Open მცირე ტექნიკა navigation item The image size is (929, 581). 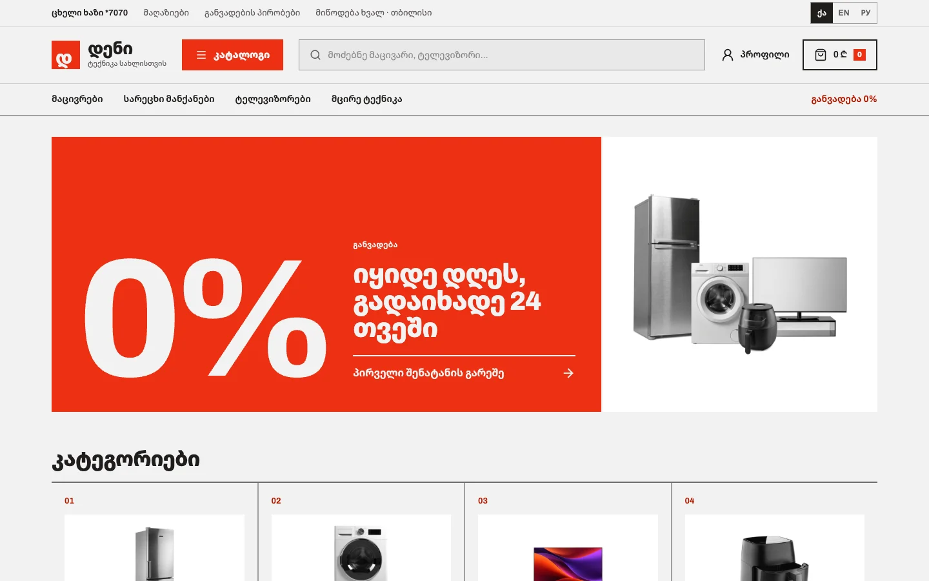tap(366, 99)
